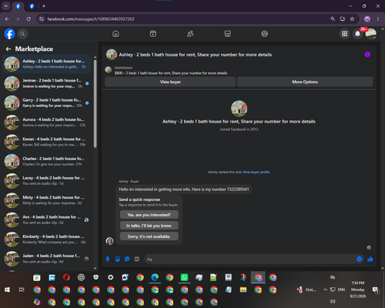Click the View buyer button
This screenshot has height=308, width=385.
170,82
